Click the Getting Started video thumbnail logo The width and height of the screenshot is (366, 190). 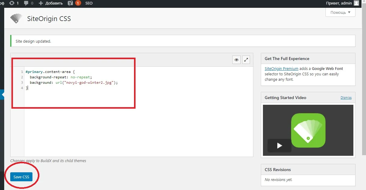coord(308,130)
